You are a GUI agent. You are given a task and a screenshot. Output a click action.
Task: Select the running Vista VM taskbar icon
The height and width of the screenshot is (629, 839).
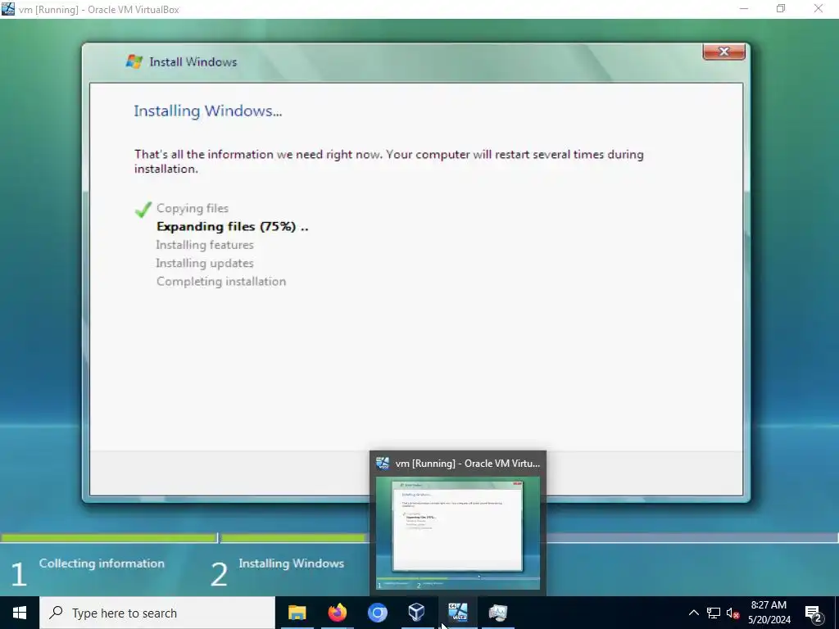pos(458,613)
